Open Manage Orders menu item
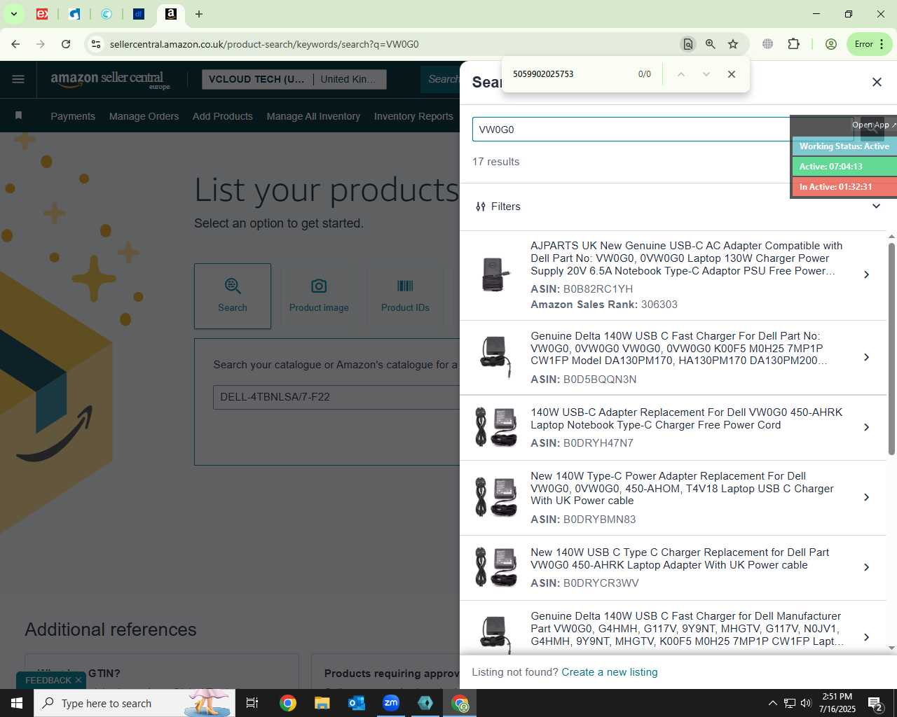 click(144, 116)
